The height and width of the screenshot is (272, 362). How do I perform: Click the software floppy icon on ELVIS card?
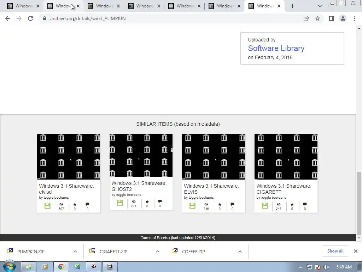coord(192,206)
